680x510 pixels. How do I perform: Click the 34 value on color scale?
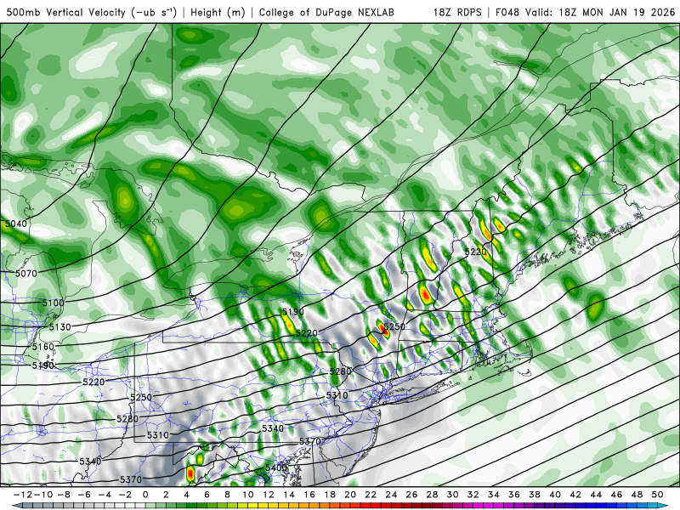(x=494, y=495)
